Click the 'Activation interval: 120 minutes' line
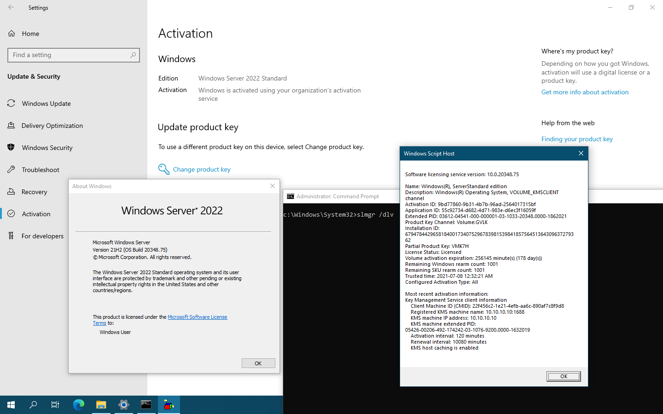Image resolution: width=663 pixels, height=414 pixels. click(x=448, y=336)
